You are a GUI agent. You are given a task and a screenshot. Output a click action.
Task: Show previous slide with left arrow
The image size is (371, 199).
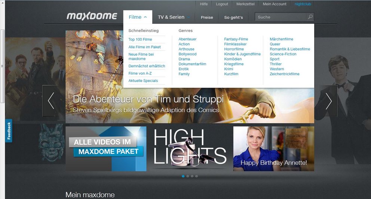coord(51,101)
